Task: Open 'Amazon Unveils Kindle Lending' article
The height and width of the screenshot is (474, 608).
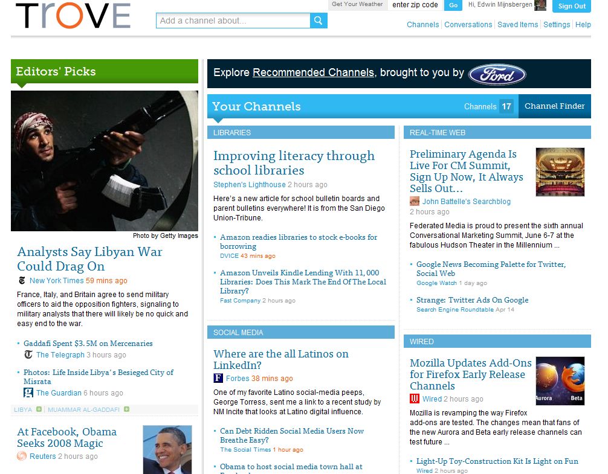Action: pyautogui.click(x=303, y=281)
